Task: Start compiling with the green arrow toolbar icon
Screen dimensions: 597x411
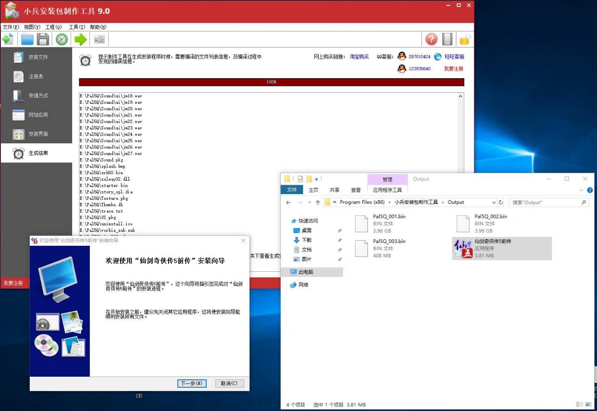Action: point(80,39)
